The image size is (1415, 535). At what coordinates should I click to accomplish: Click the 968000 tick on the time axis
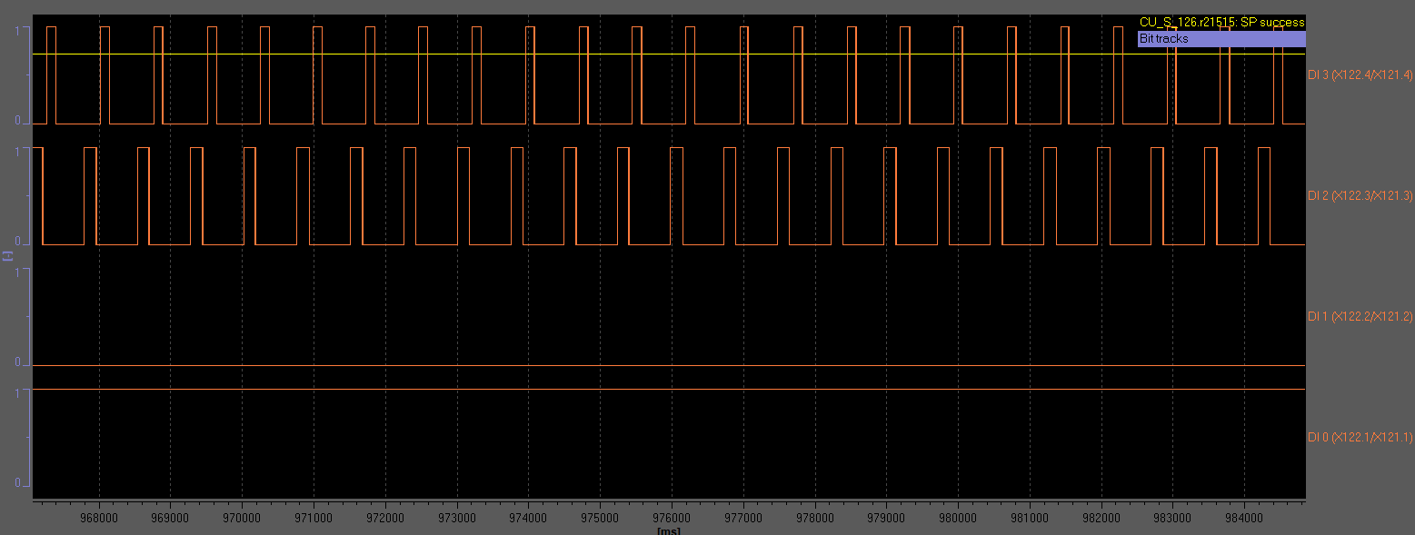pyautogui.click(x=98, y=517)
